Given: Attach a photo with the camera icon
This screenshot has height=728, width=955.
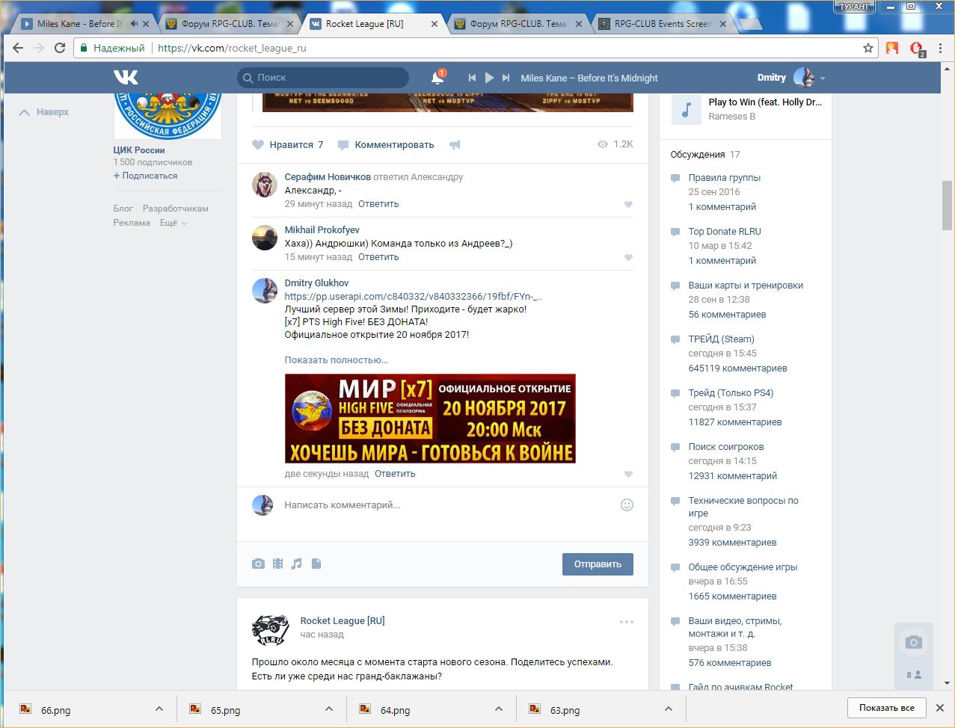Looking at the screenshot, I should [x=258, y=564].
